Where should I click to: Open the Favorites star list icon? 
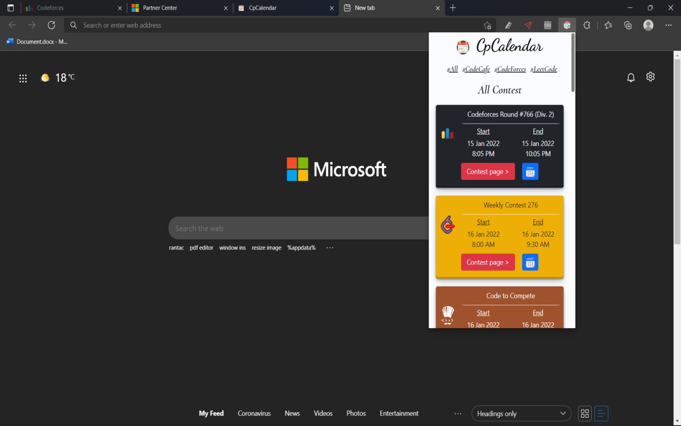click(608, 25)
